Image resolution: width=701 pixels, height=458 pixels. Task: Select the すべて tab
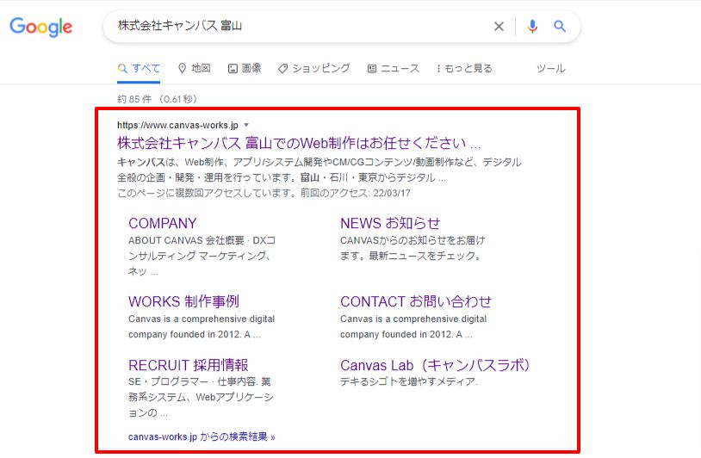pyautogui.click(x=139, y=68)
